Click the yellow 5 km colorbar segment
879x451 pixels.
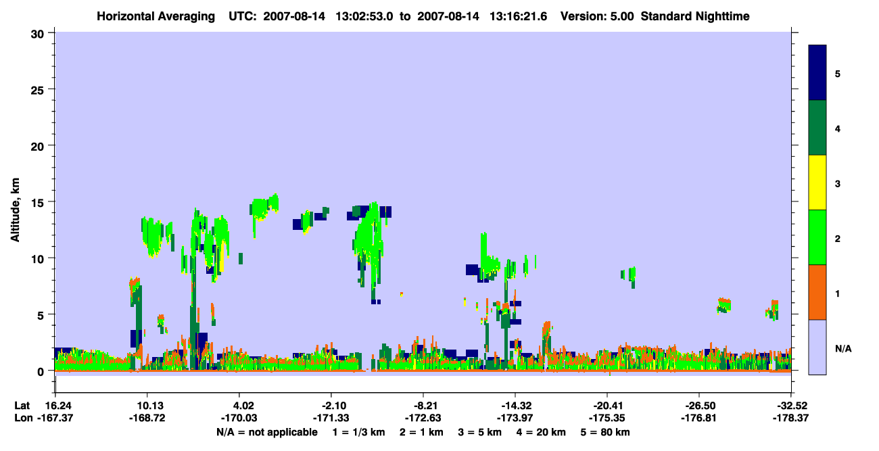click(817, 183)
